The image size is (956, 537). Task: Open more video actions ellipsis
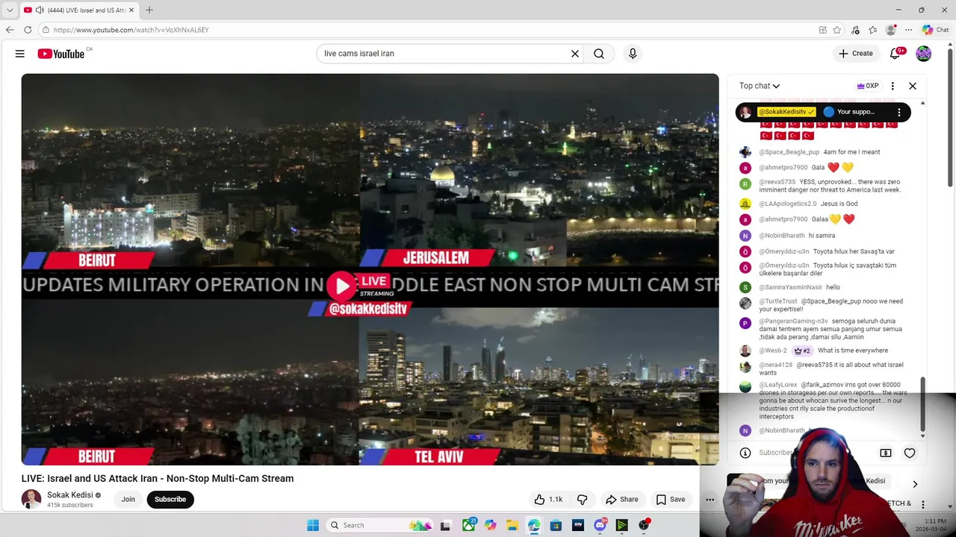(x=710, y=500)
